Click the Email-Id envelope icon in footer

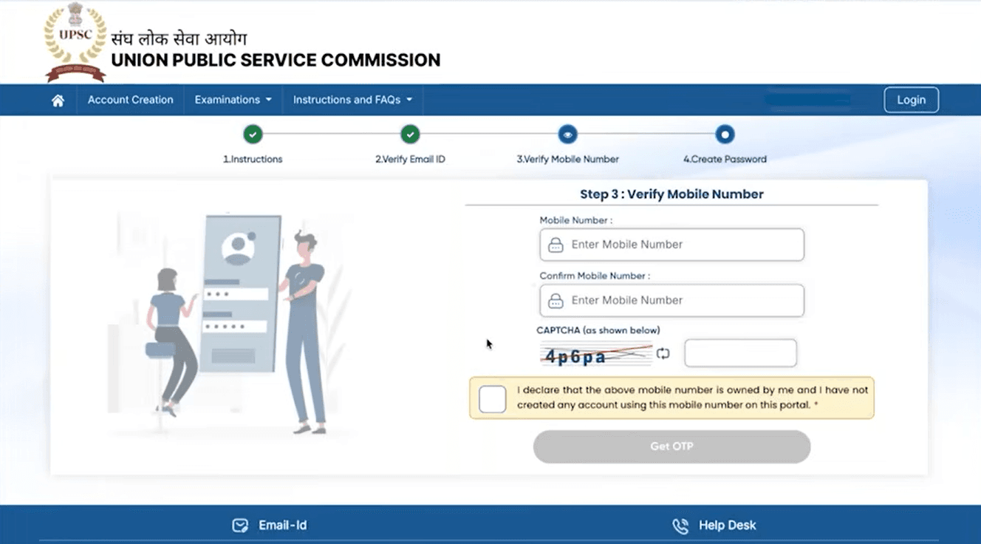[x=239, y=525]
